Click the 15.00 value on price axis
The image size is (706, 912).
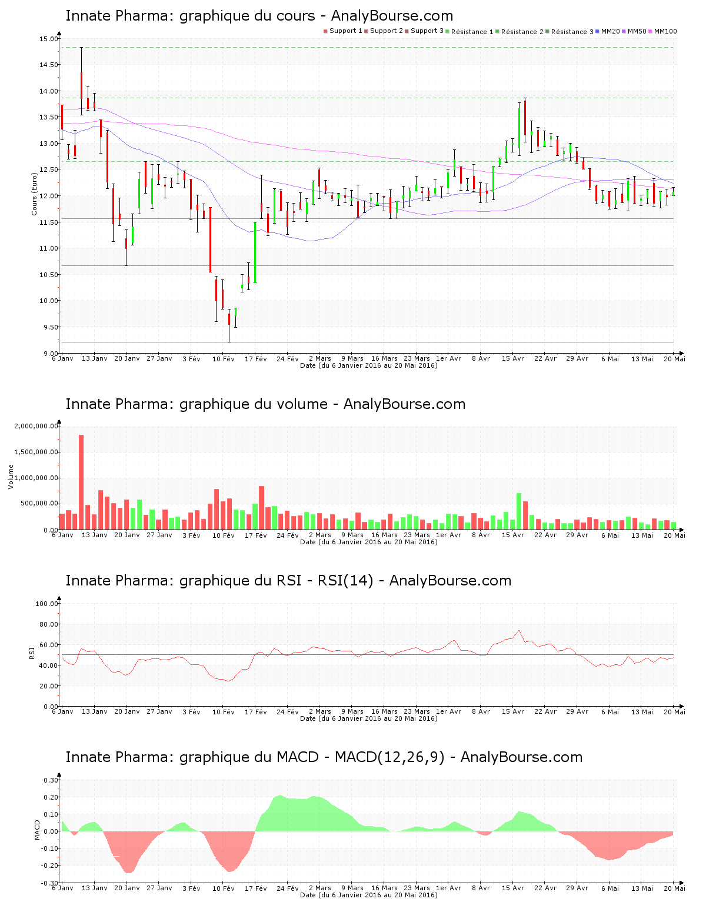(x=49, y=39)
